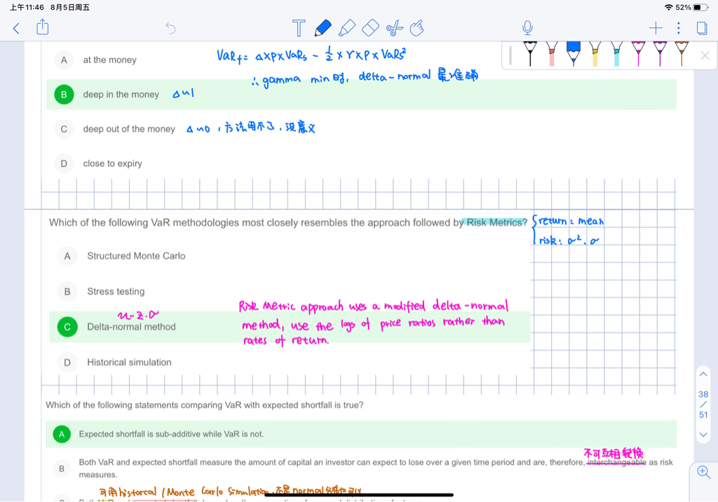Select the Scissors lasso tool
This screenshot has width=718, height=502.
[394, 28]
